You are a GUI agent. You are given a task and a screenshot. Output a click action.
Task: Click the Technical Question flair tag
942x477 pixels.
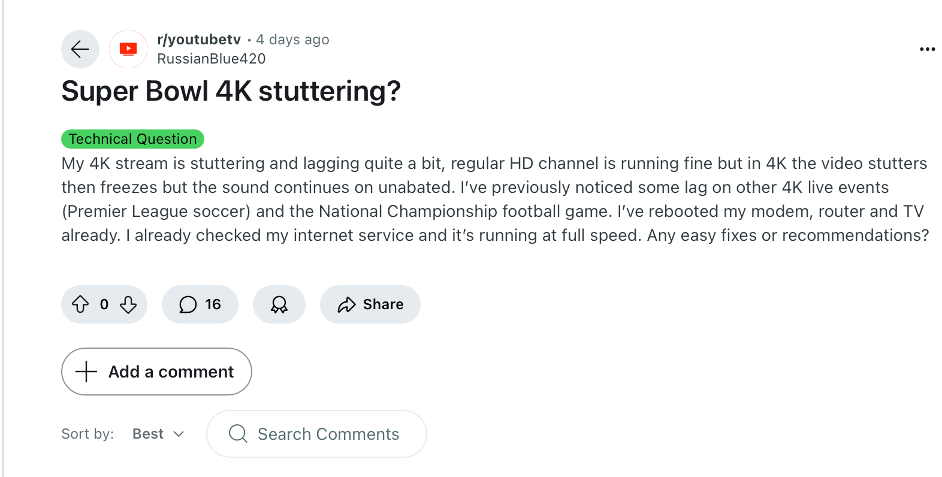pyautogui.click(x=132, y=139)
